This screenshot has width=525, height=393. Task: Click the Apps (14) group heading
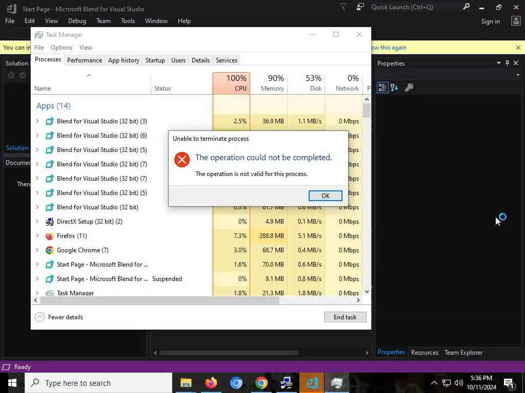pos(53,106)
